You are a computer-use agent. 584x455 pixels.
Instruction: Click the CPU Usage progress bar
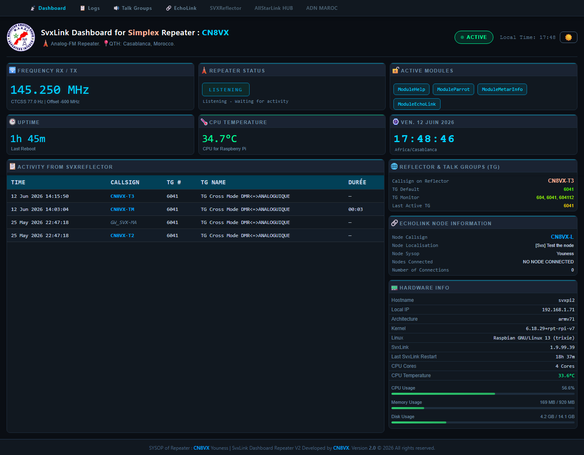[x=483, y=394]
